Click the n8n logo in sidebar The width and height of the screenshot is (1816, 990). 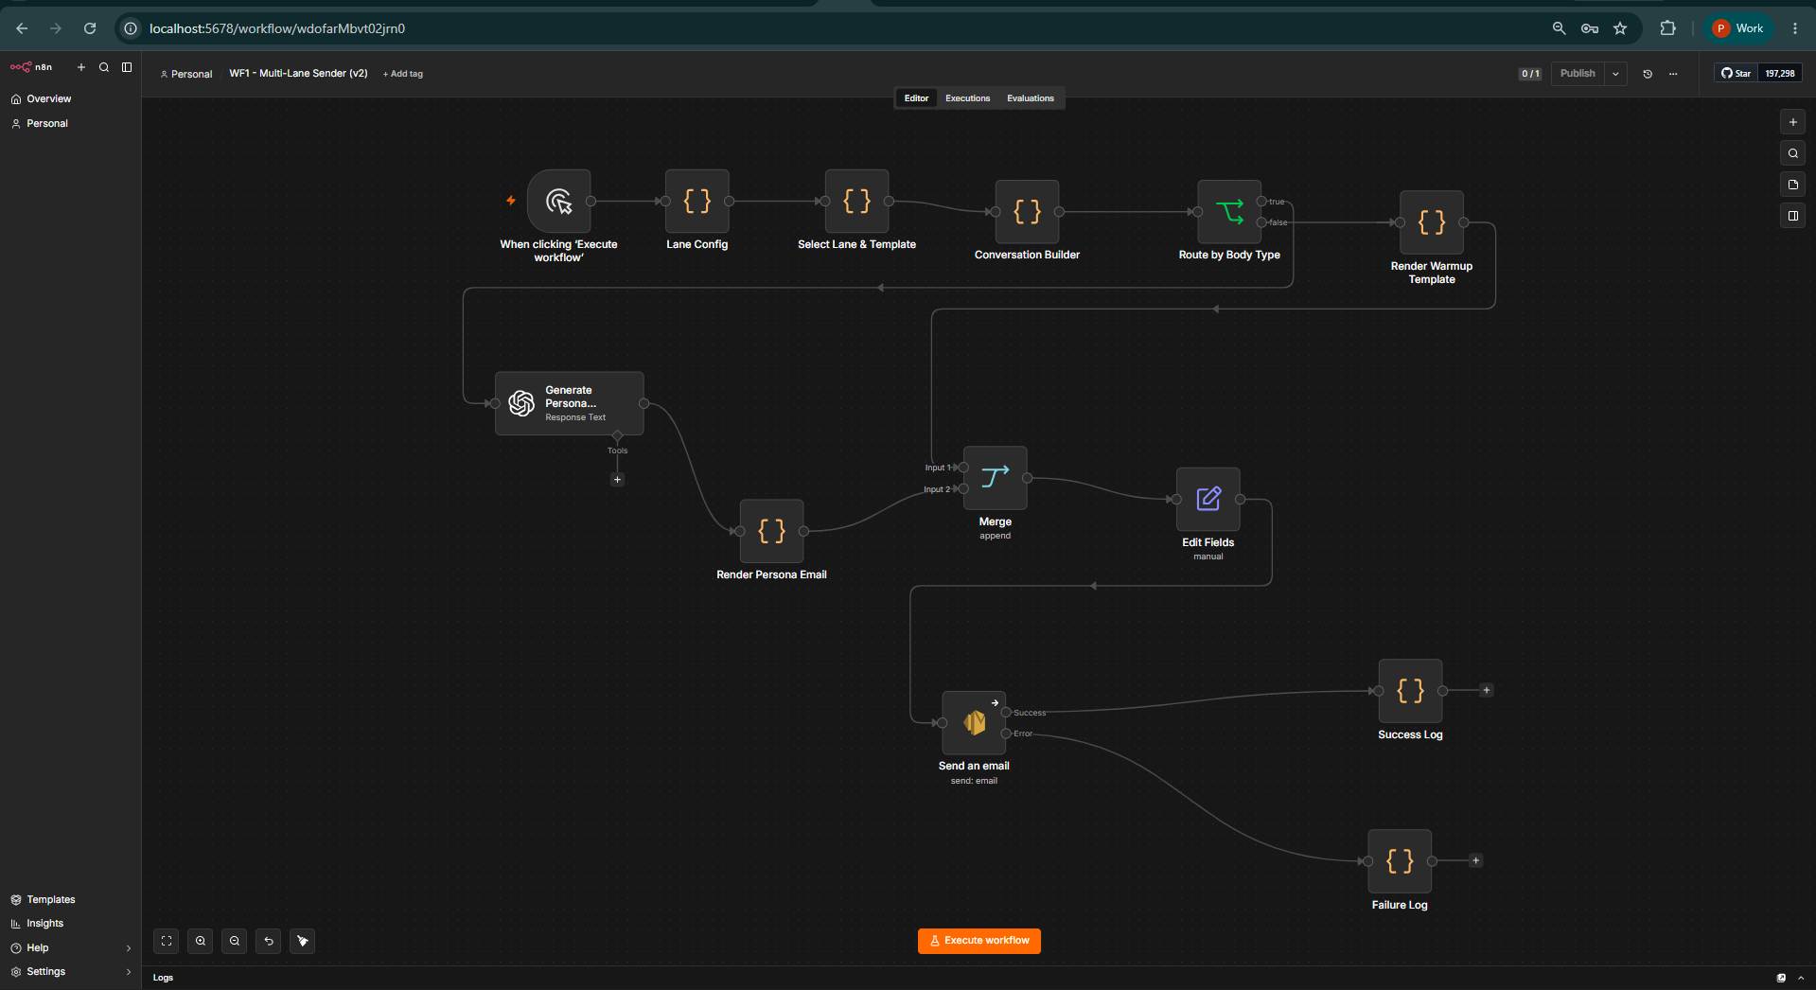(31, 67)
